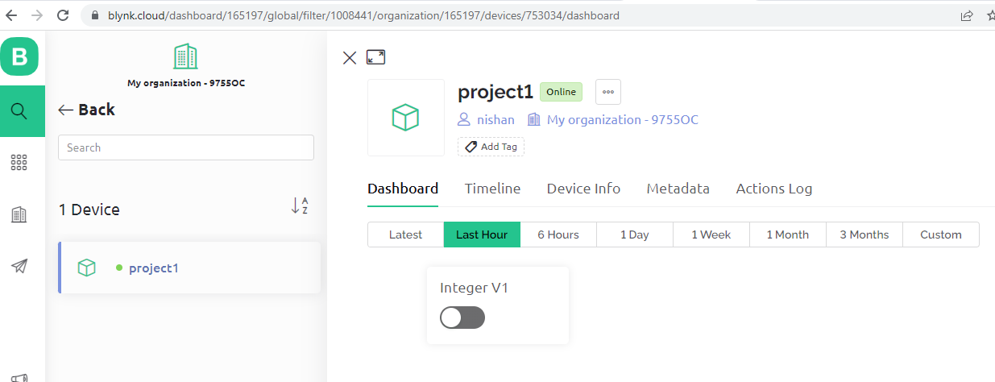Expand device view to fullscreen
The height and width of the screenshot is (382, 995).
point(375,57)
